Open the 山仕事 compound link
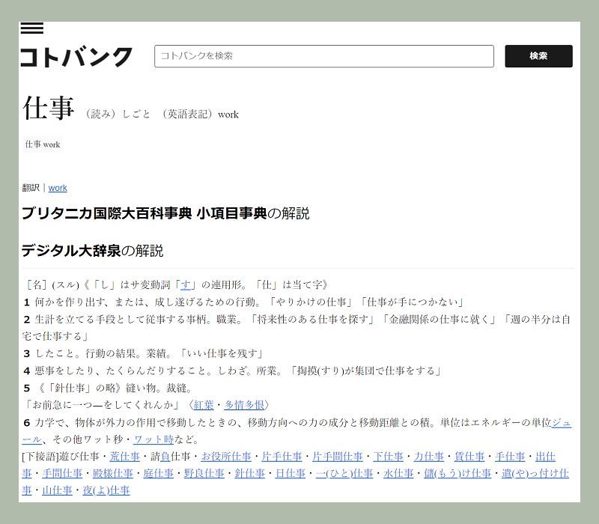Screen dimensions: 599x524 [58, 490]
